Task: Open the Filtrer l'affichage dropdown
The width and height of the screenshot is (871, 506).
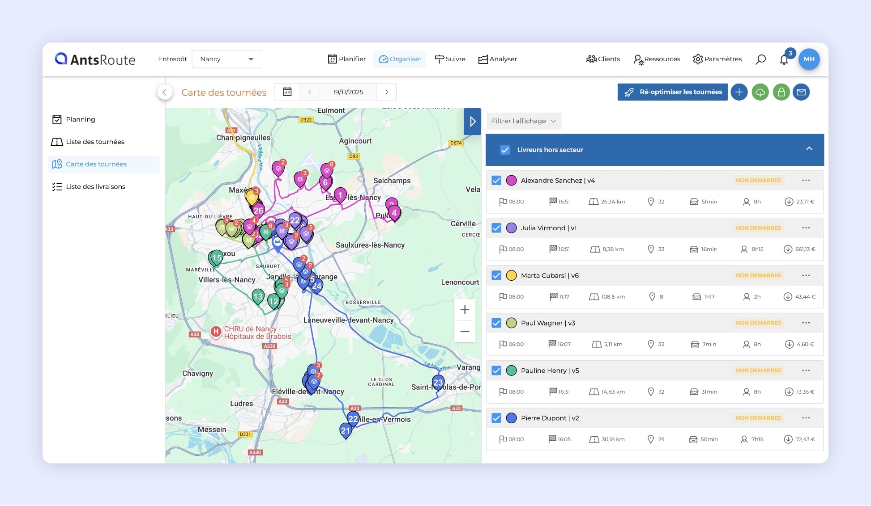Action: (523, 121)
